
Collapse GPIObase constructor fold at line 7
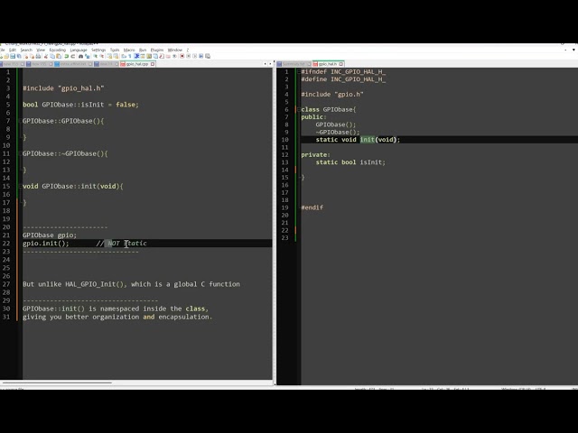[19, 121]
